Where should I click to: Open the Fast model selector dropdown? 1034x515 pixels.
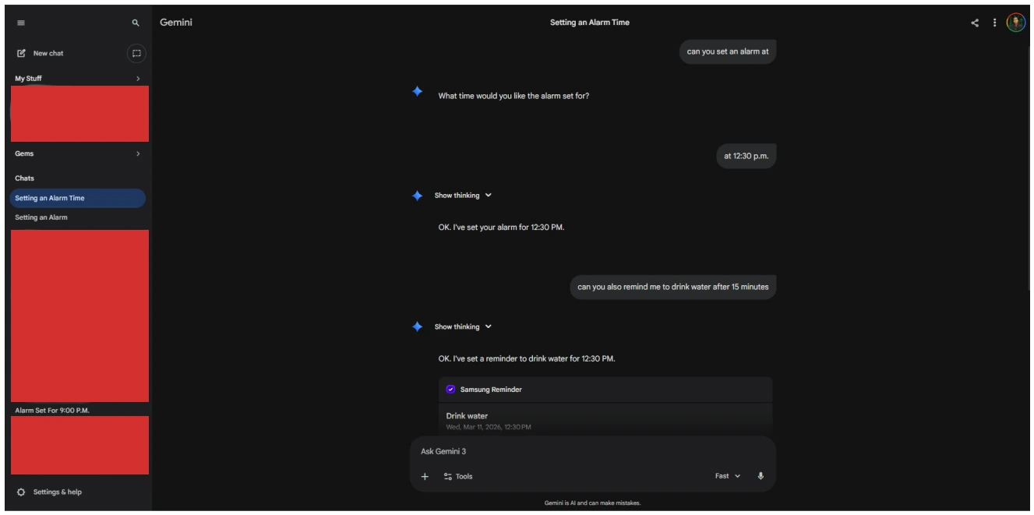coord(728,476)
